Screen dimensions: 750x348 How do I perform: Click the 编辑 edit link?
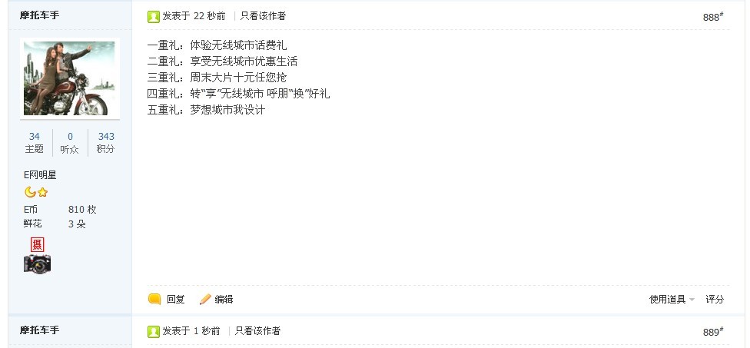pyautogui.click(x=224, y=300)
